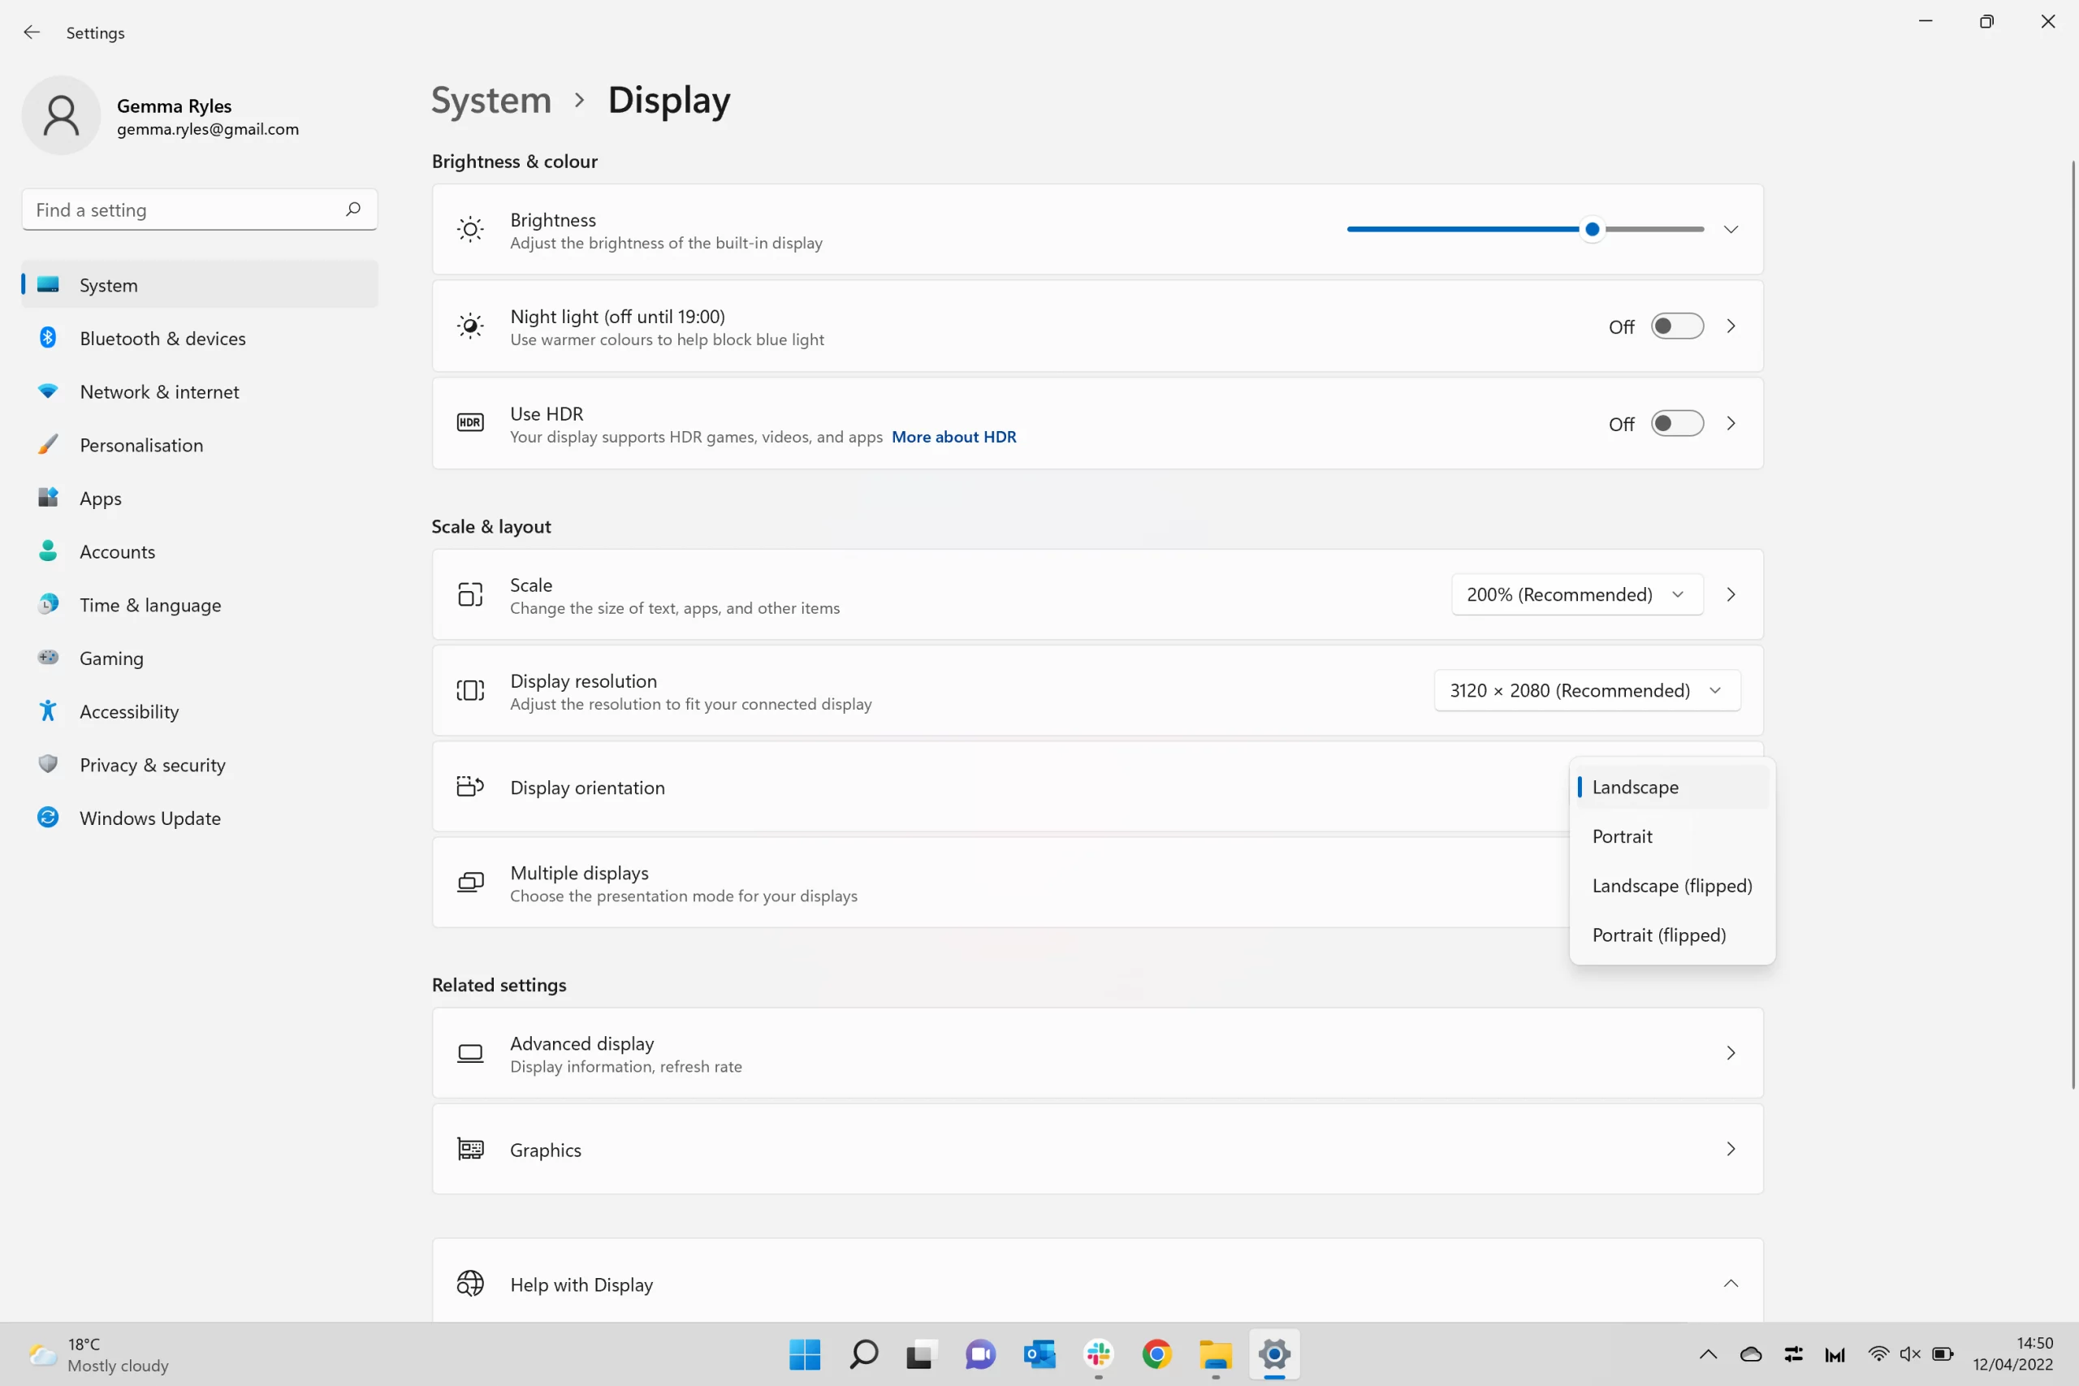This screenshot has height=1386, width=2079.
Task: Open Accessibility settings
Action: (130, 710)
